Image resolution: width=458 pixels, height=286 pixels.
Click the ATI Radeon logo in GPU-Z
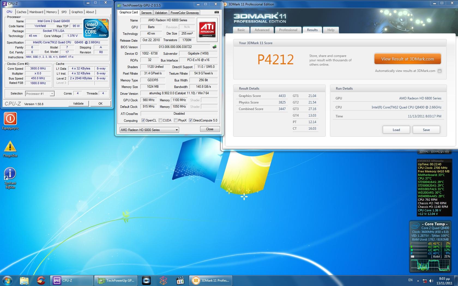(x=207, y=30)
